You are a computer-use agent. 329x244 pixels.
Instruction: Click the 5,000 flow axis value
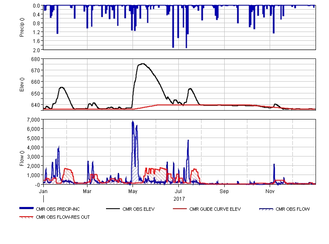pos(33,138)
